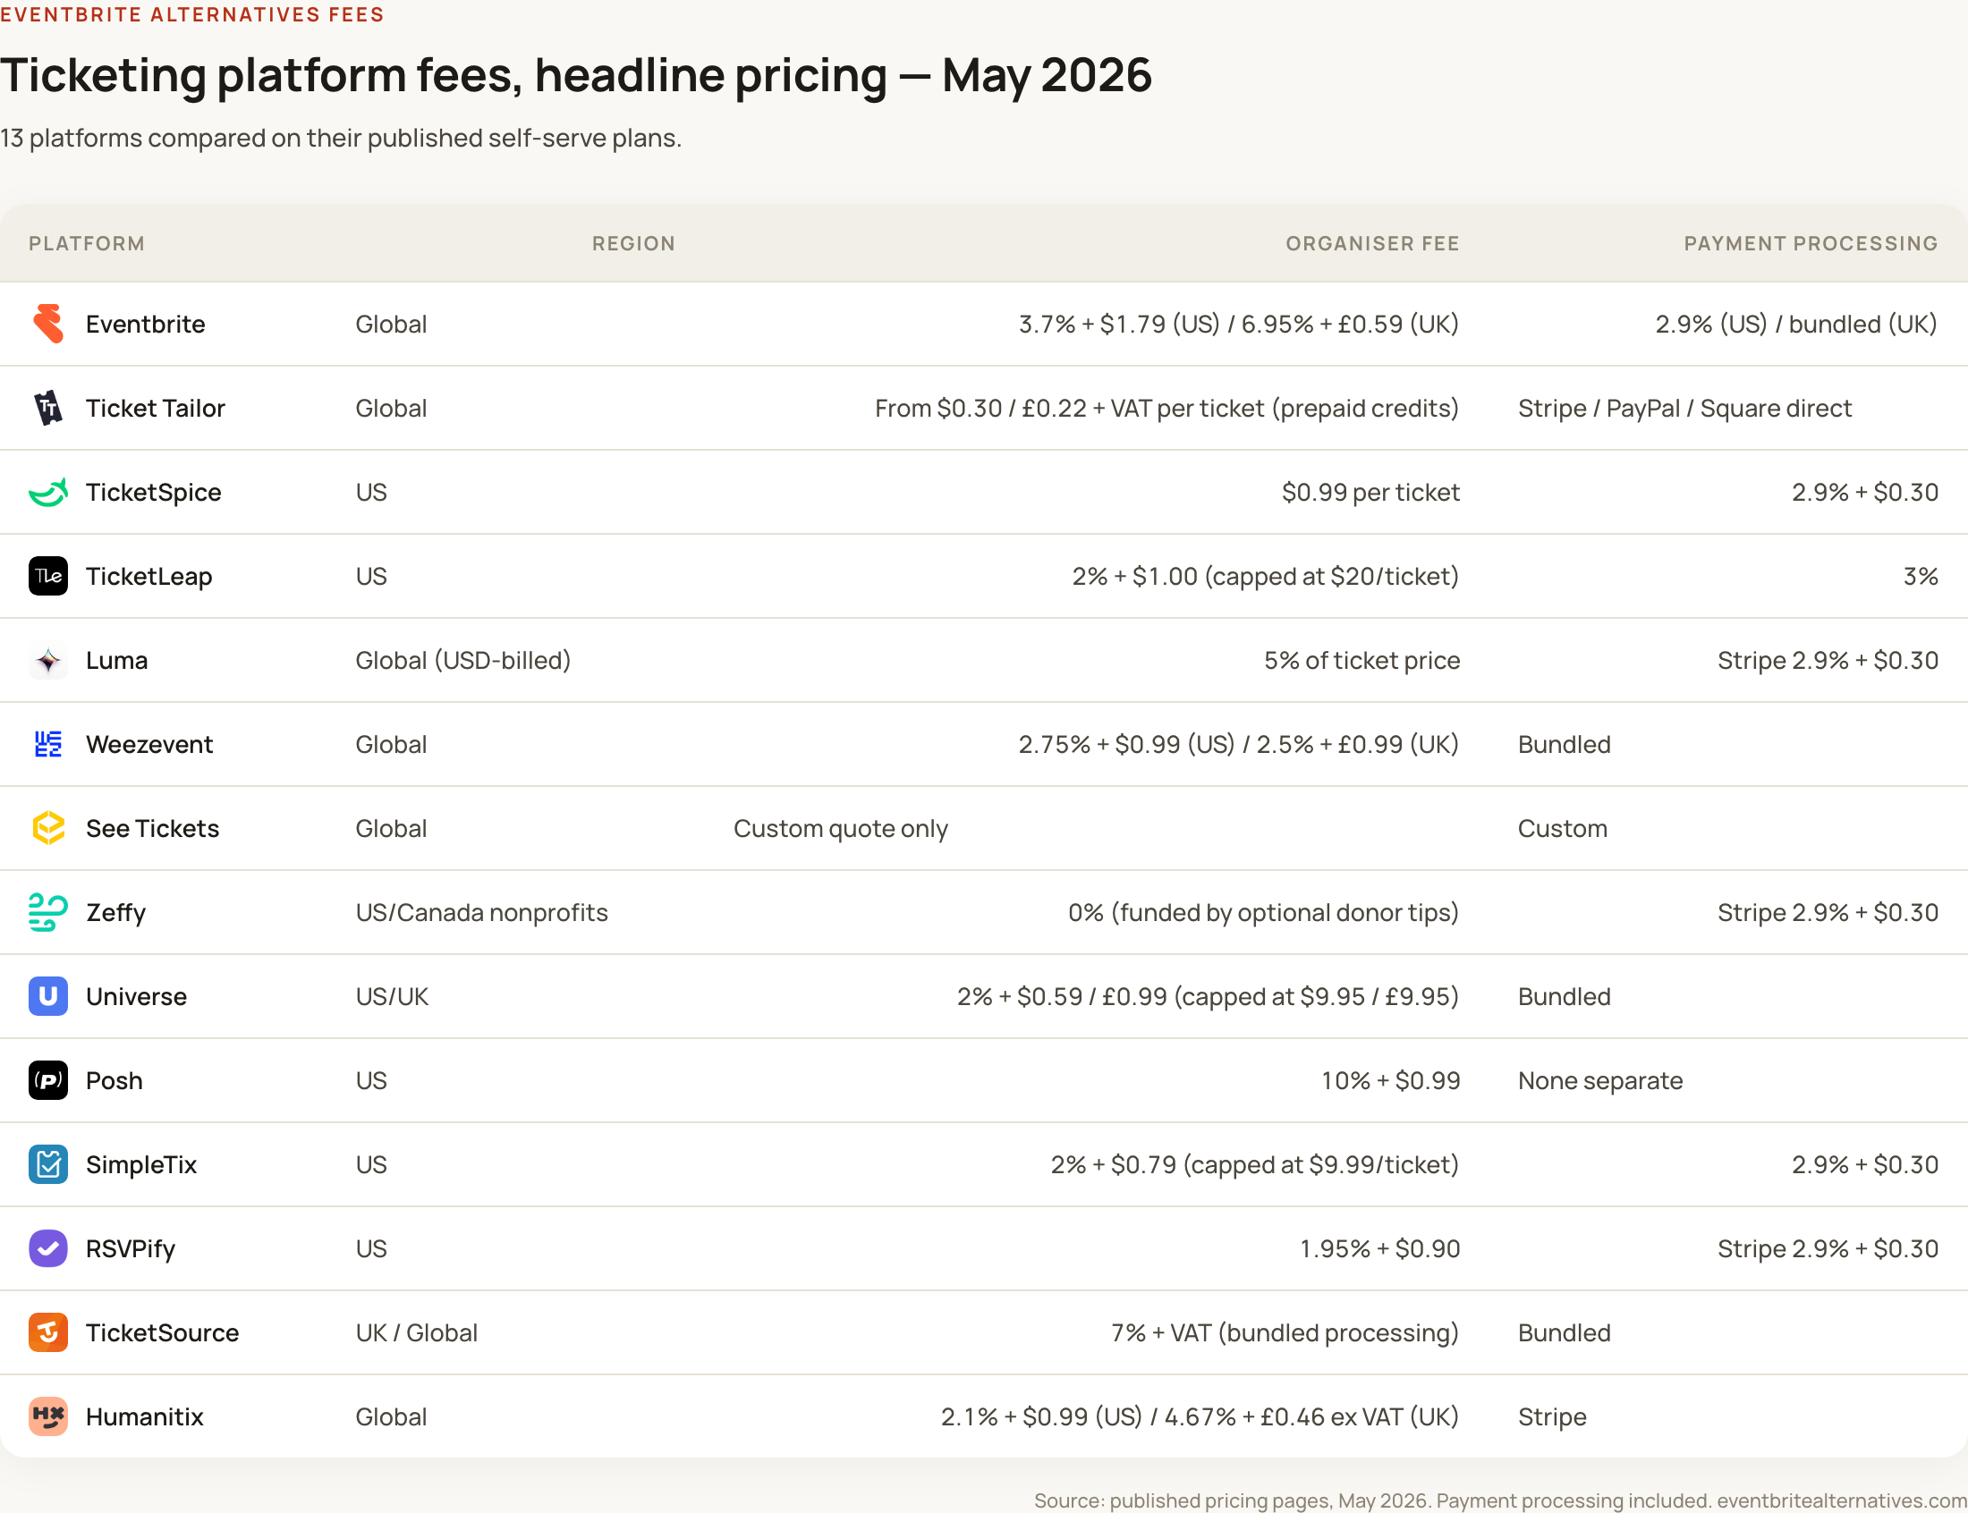Select the TicketLeap platform name

[149, 577]
